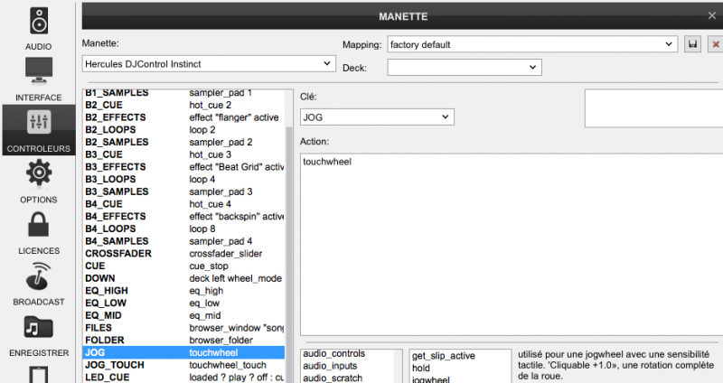
Task: Open the Clé JOG dropdown
Action: 377,117
